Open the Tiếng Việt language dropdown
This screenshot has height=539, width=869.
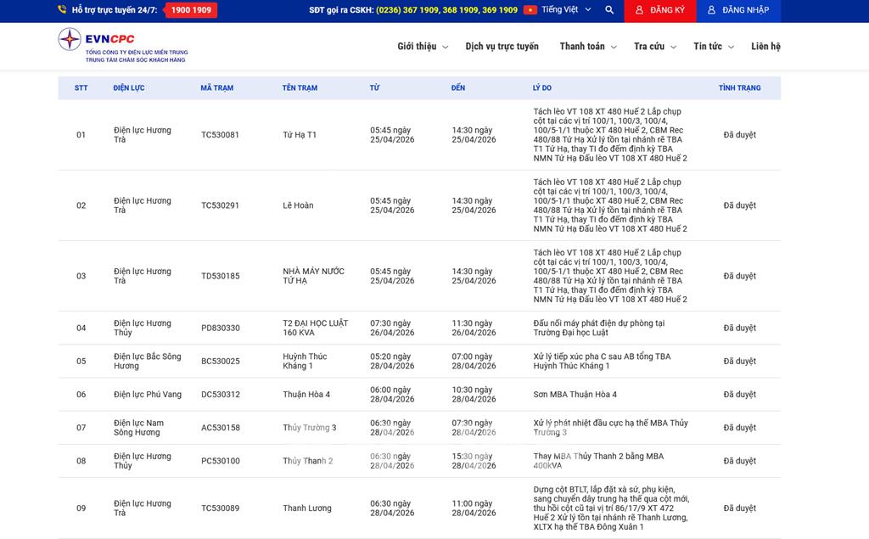click(x=565, y=10)
